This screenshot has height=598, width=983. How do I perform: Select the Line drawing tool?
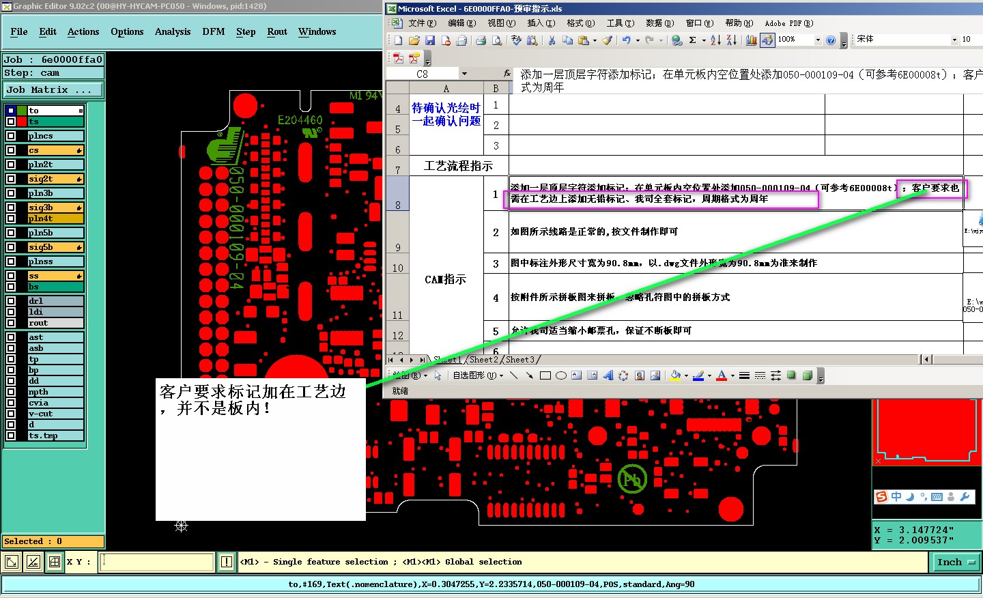coord(513,375)
